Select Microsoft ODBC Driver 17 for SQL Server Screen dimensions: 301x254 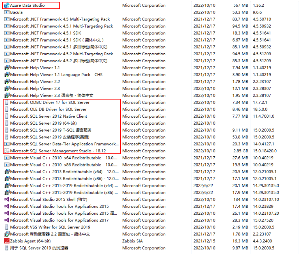click(x=50, y=102)
